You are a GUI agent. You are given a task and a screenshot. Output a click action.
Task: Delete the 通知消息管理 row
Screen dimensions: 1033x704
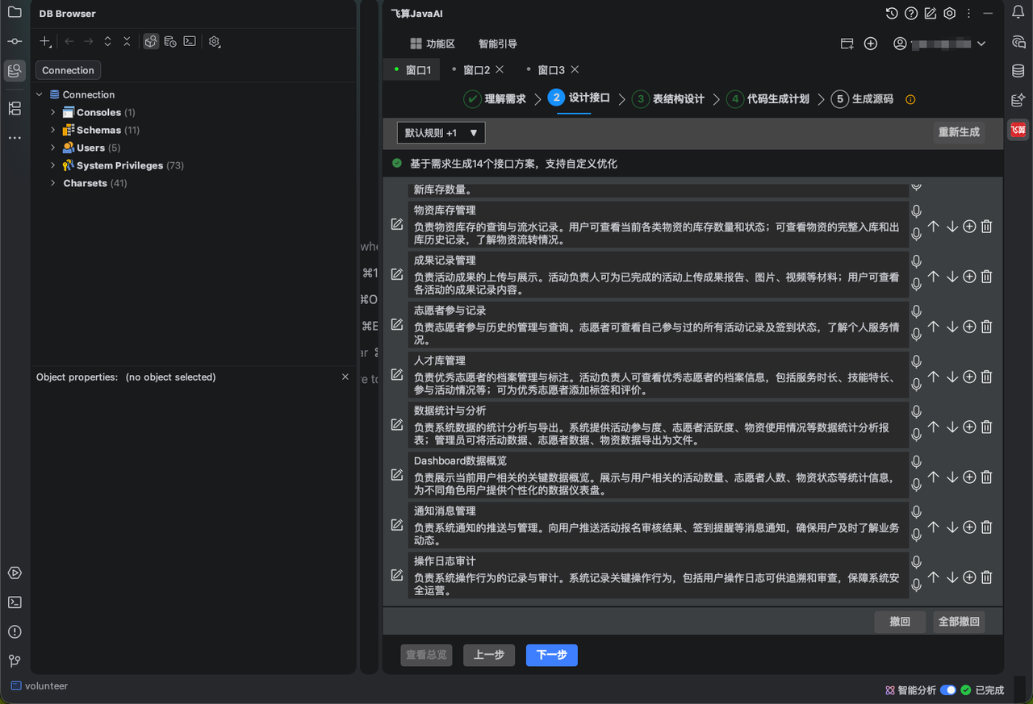tap(986, 527)
